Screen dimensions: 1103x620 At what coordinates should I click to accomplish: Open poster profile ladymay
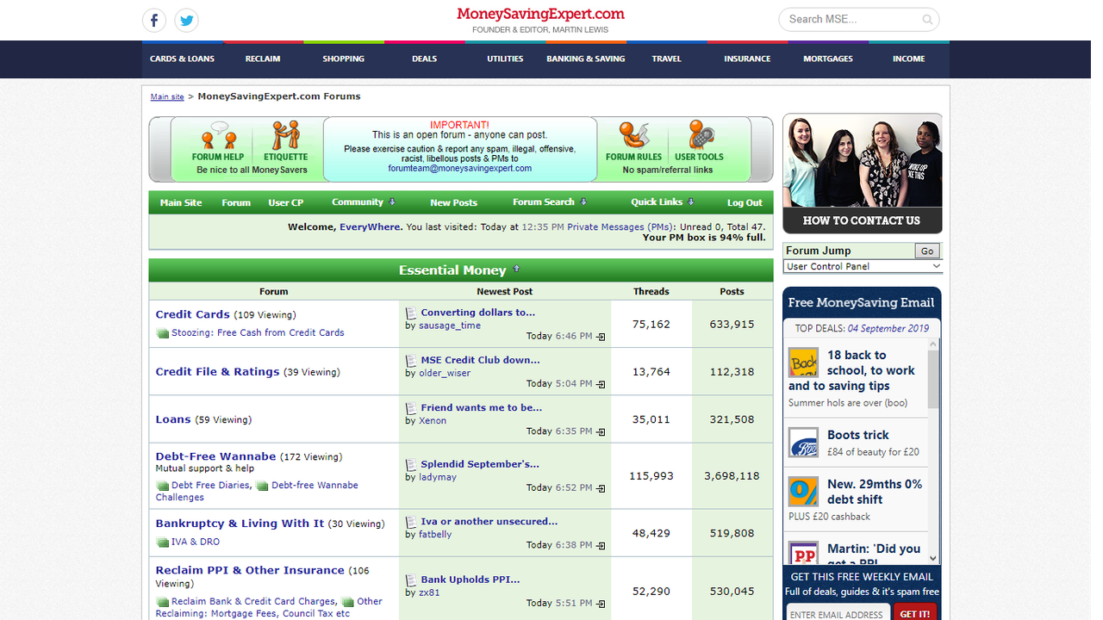click(438, 477)
